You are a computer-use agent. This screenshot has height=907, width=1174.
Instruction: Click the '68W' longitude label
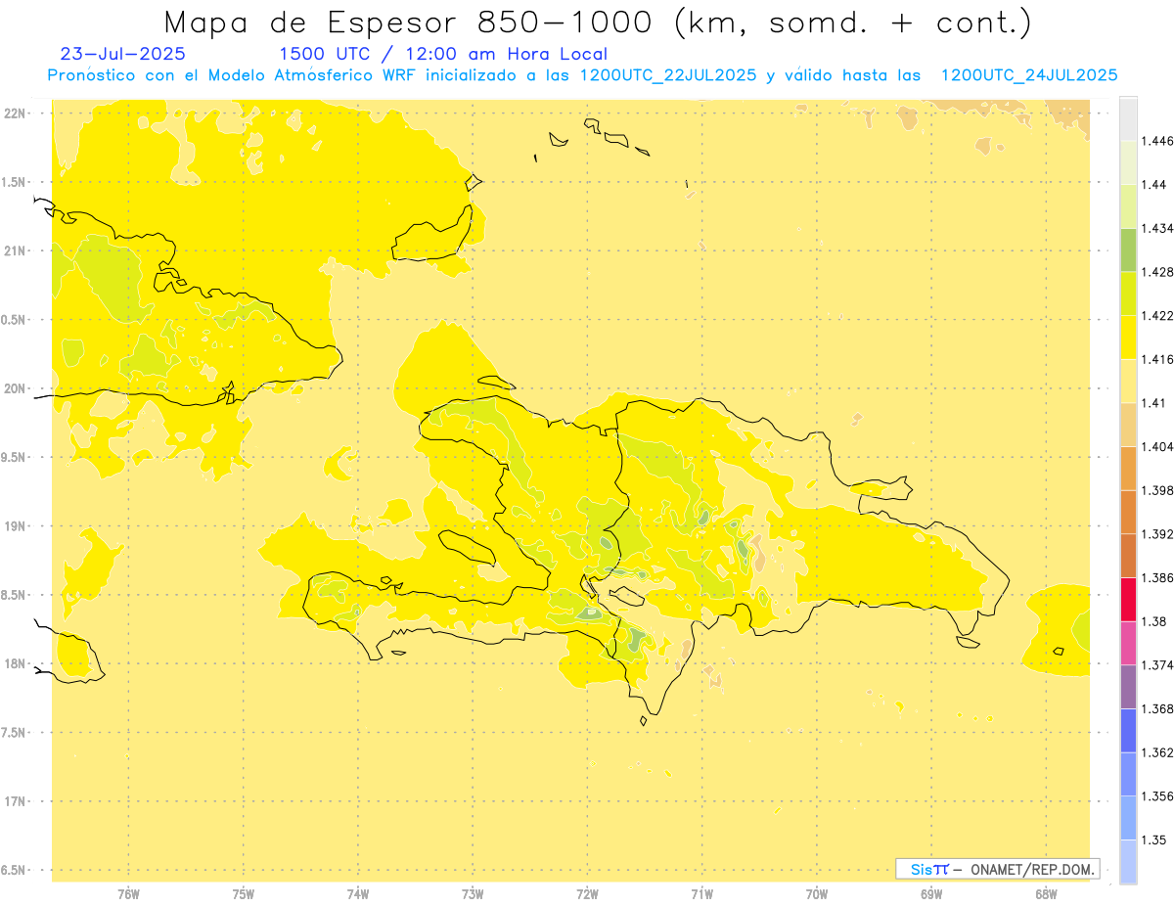click(x=1046, y=894)
